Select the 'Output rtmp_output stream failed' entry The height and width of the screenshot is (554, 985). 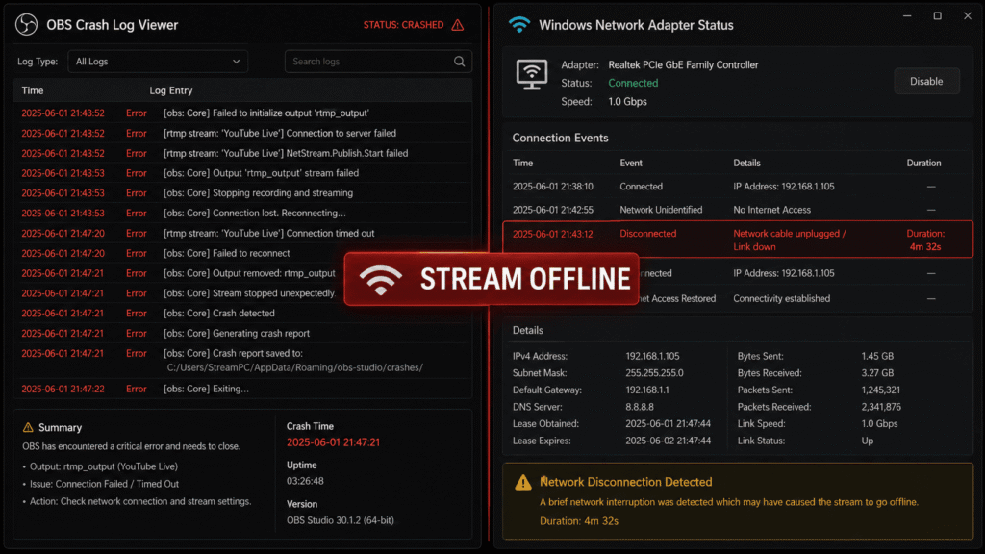pyautogui.click(x=242, y=173)
